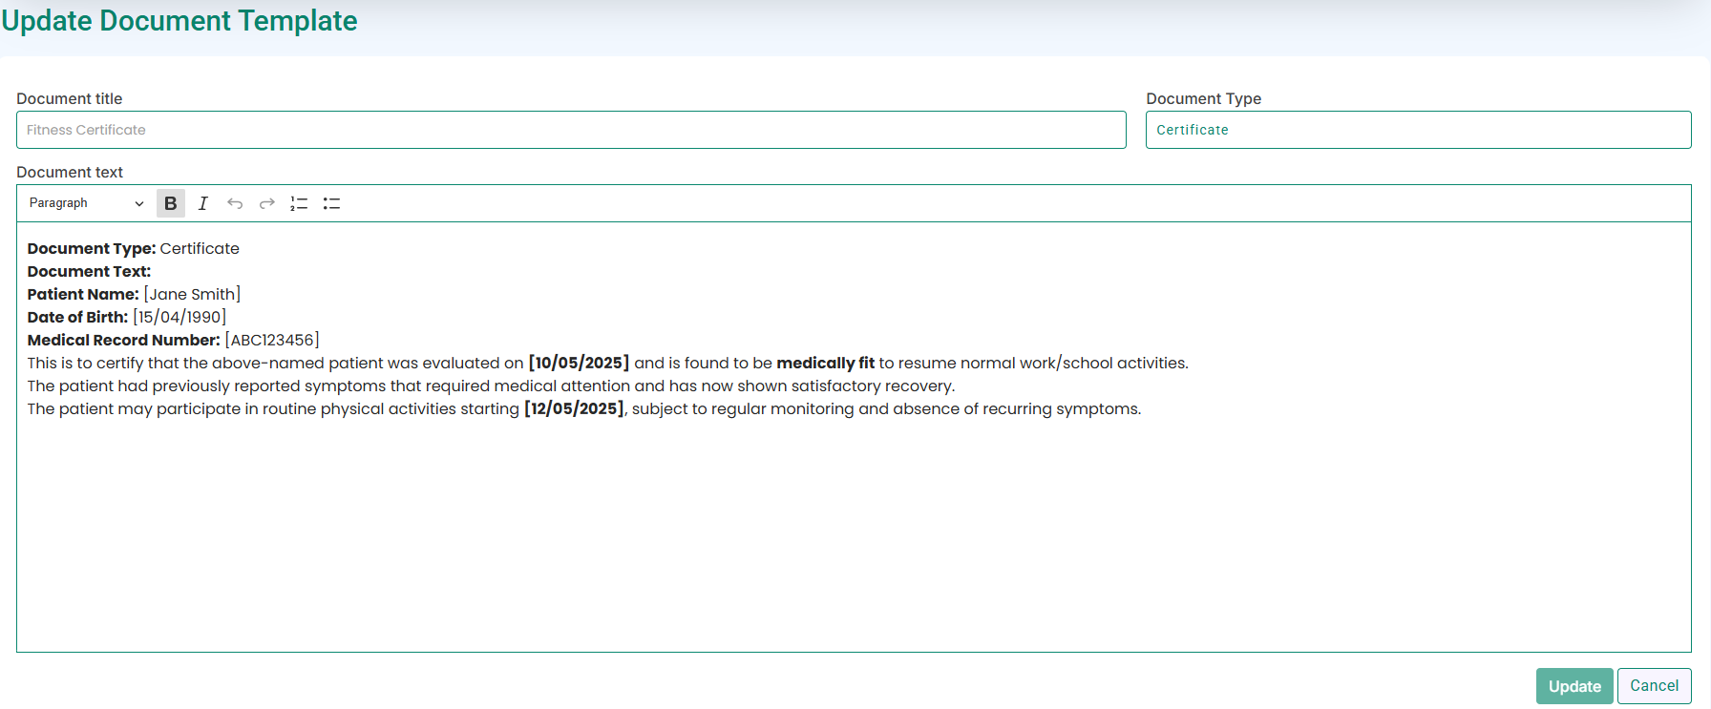Toggle italic formatting in editor toolbar
The height and width of the screenshot is (709, 1711).
click(x=203, y=203)
